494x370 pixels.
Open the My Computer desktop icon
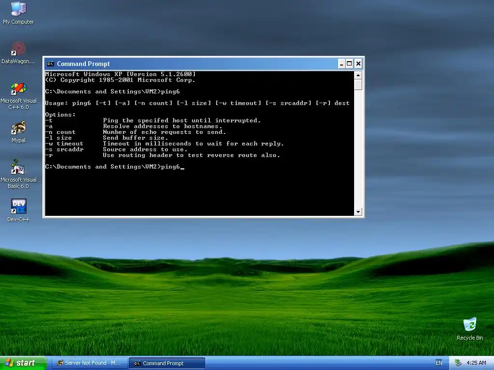(x=18, y=13)
